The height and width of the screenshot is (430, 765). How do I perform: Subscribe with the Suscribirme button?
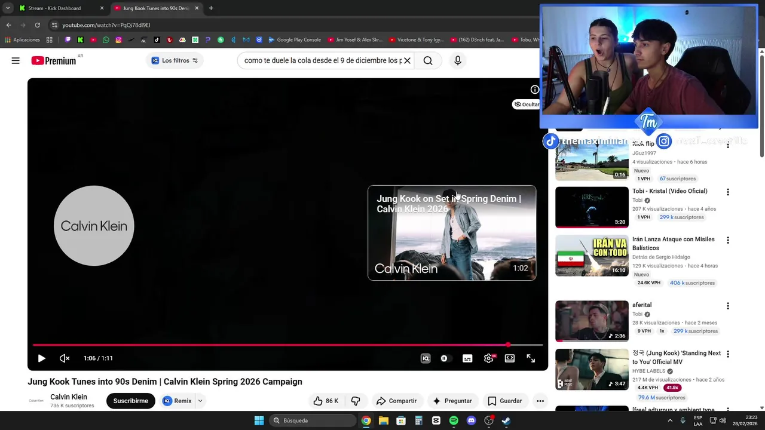[130, 401]
